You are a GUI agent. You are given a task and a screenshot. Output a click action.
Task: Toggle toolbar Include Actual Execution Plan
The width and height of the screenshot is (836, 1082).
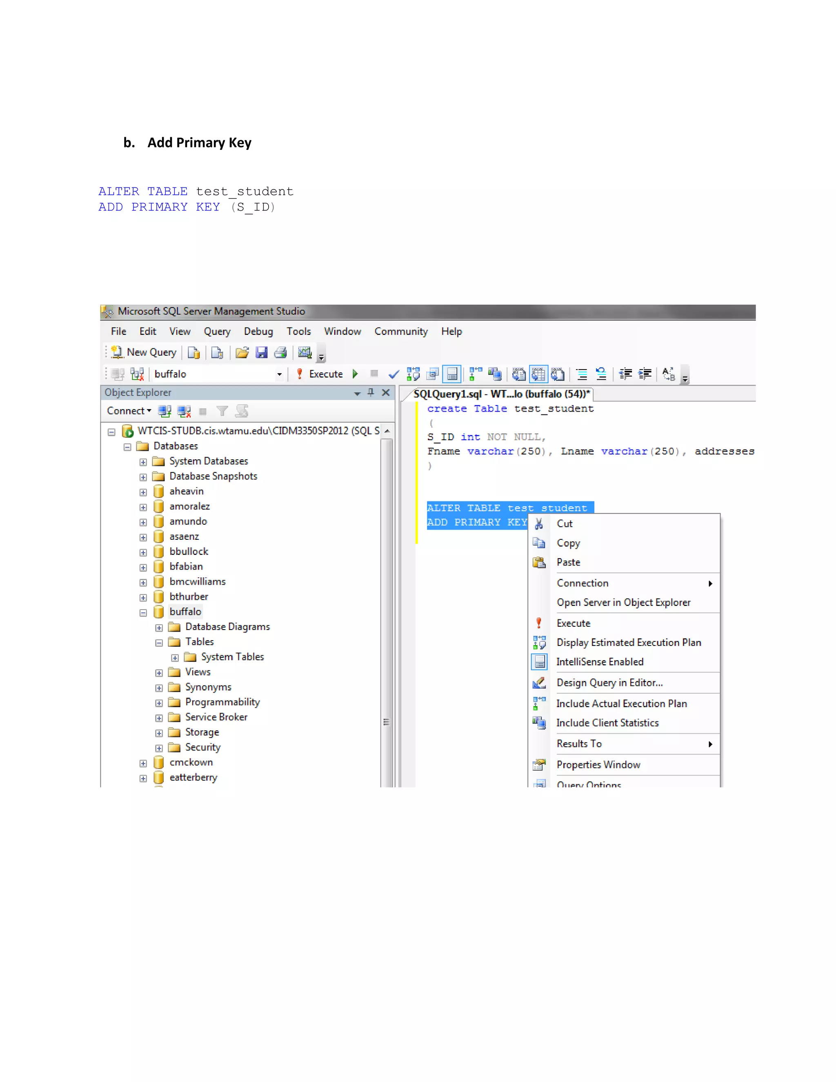(x=476, y=374)
